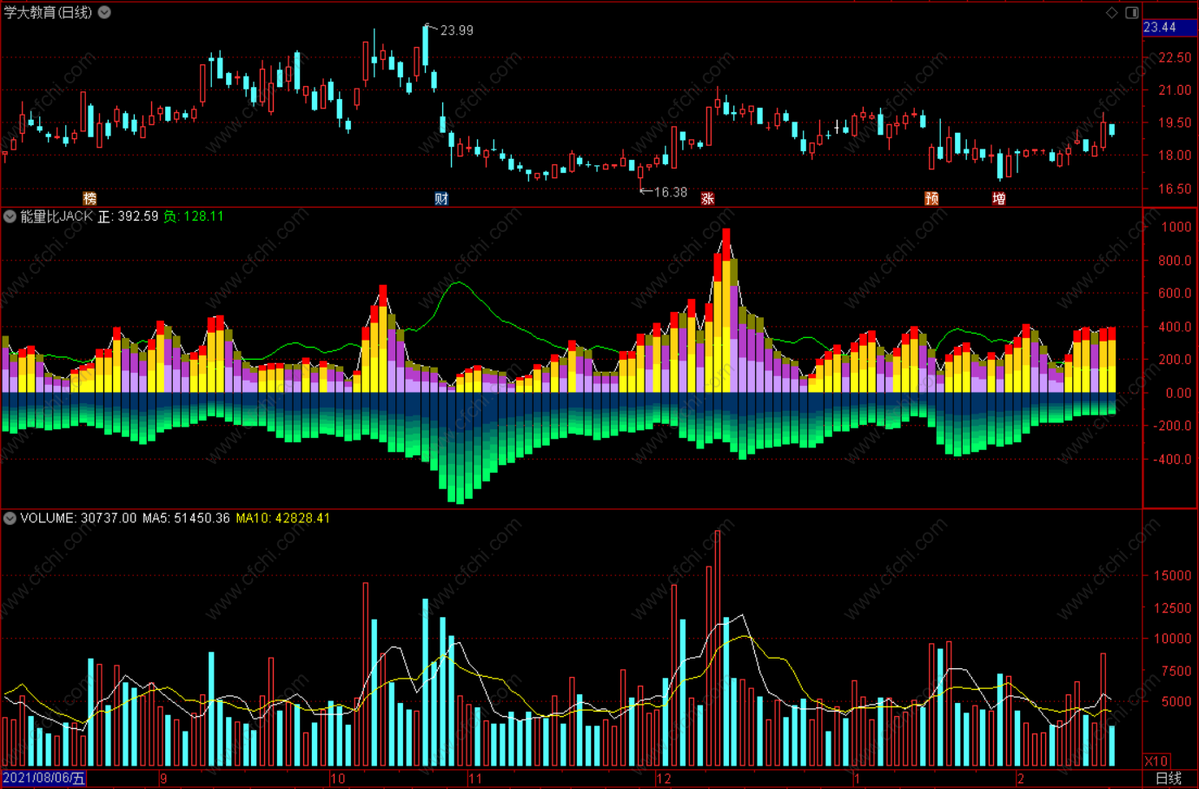Click the 15000 volume axis label
Image resolution: width=1199 pixels, height=789 pixels.
click(1173, 575)
